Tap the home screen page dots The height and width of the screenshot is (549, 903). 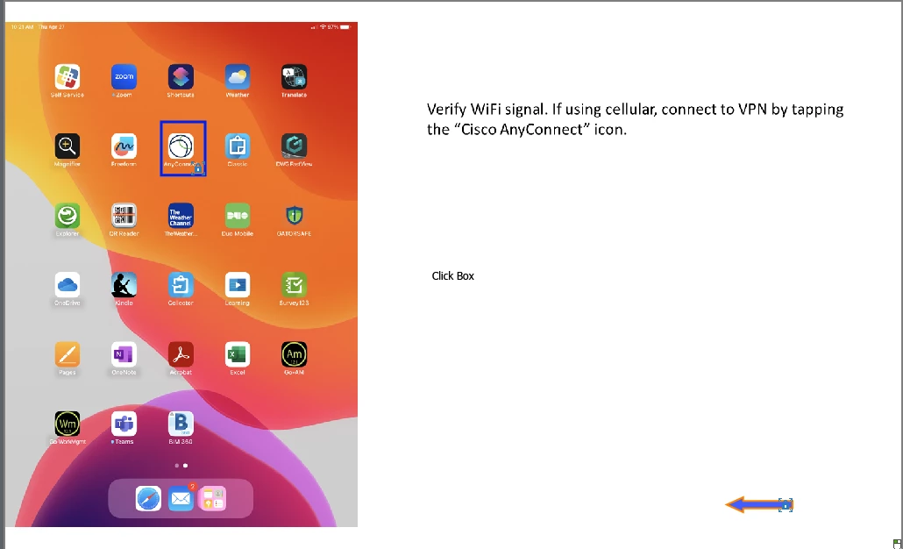181,466
